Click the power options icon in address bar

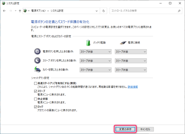(x=25, y=11)
